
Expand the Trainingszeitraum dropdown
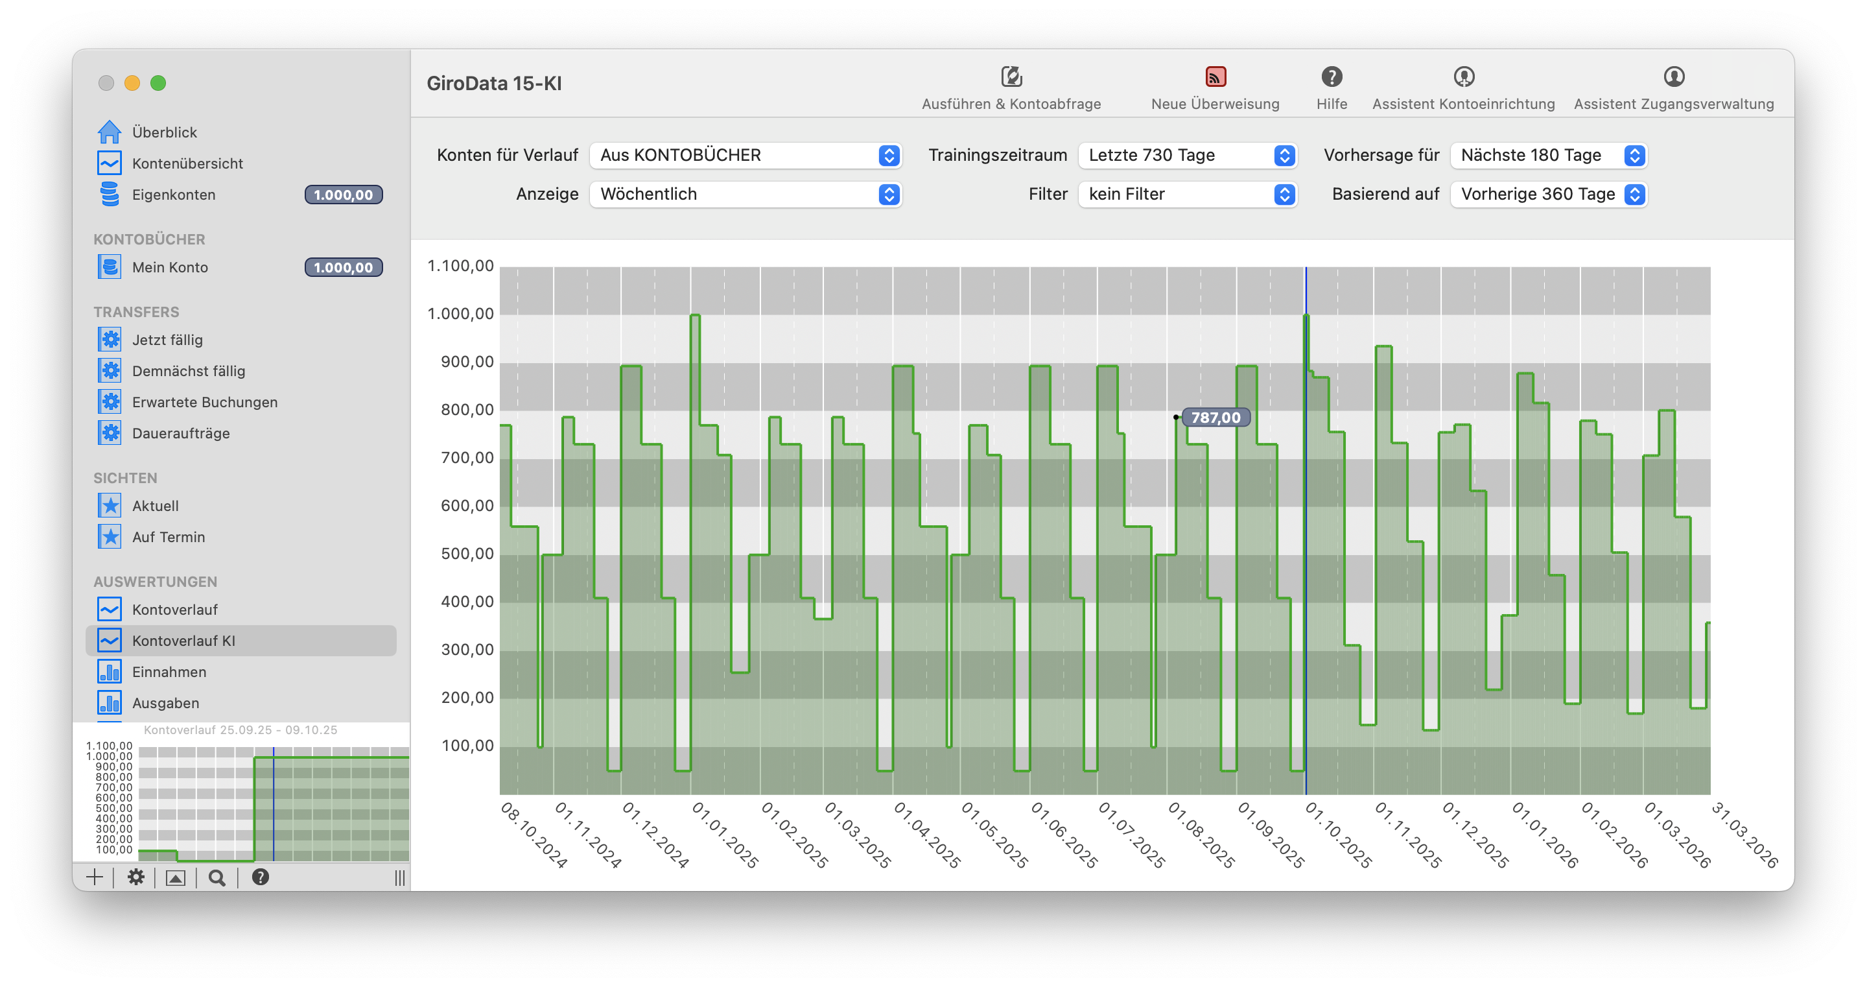click(x=1187, y=155)
